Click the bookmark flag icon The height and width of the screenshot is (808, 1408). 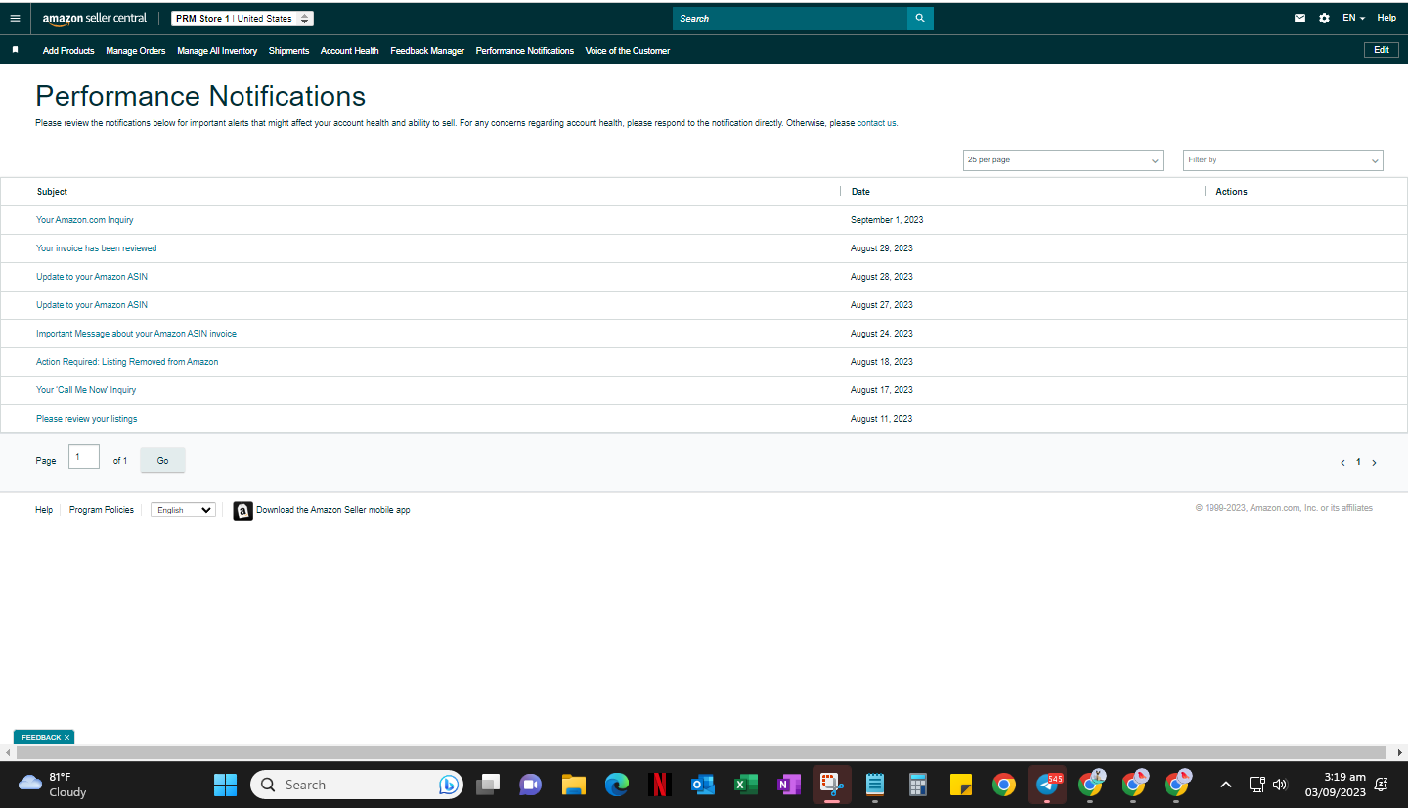click(15, 50)
